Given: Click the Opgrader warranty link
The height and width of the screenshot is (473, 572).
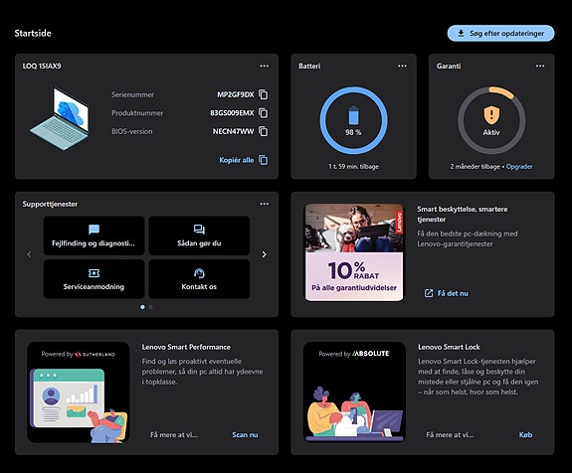Looking at the screenshot, I should [519, 167].
